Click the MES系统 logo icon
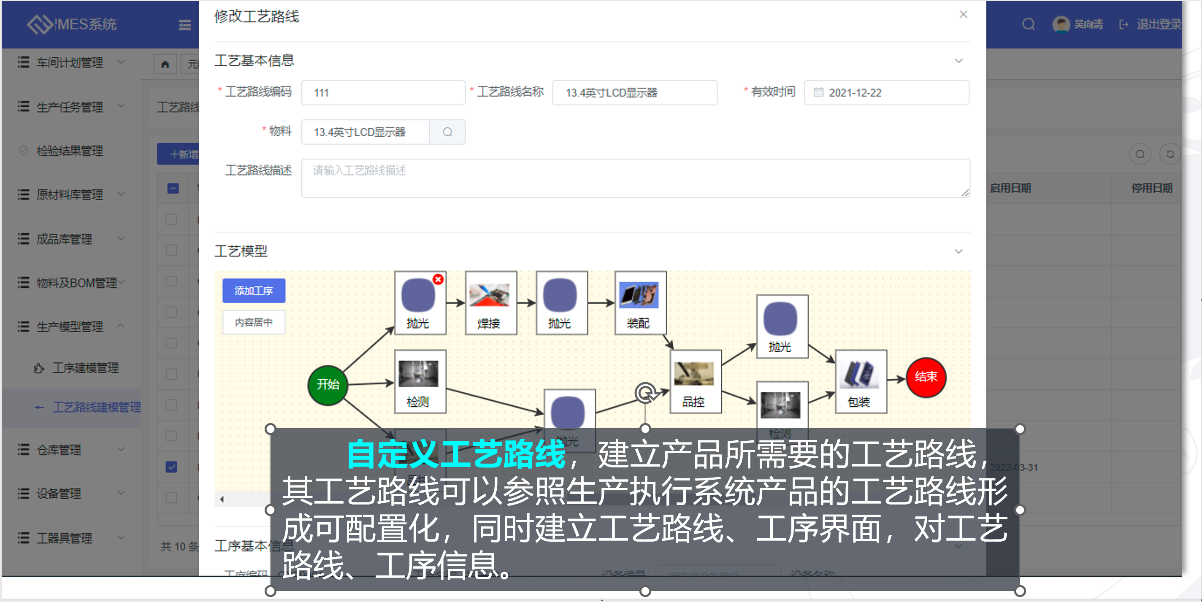Viewport: 1202px width, 602px height. (x=40, y=24)
